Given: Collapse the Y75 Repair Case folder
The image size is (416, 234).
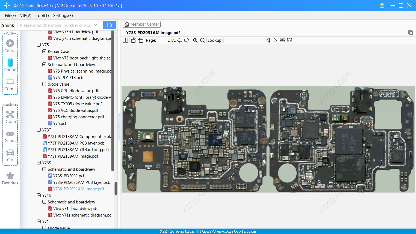Looking at the screenshot, I should pyautogui.click(x=44, y=51).
